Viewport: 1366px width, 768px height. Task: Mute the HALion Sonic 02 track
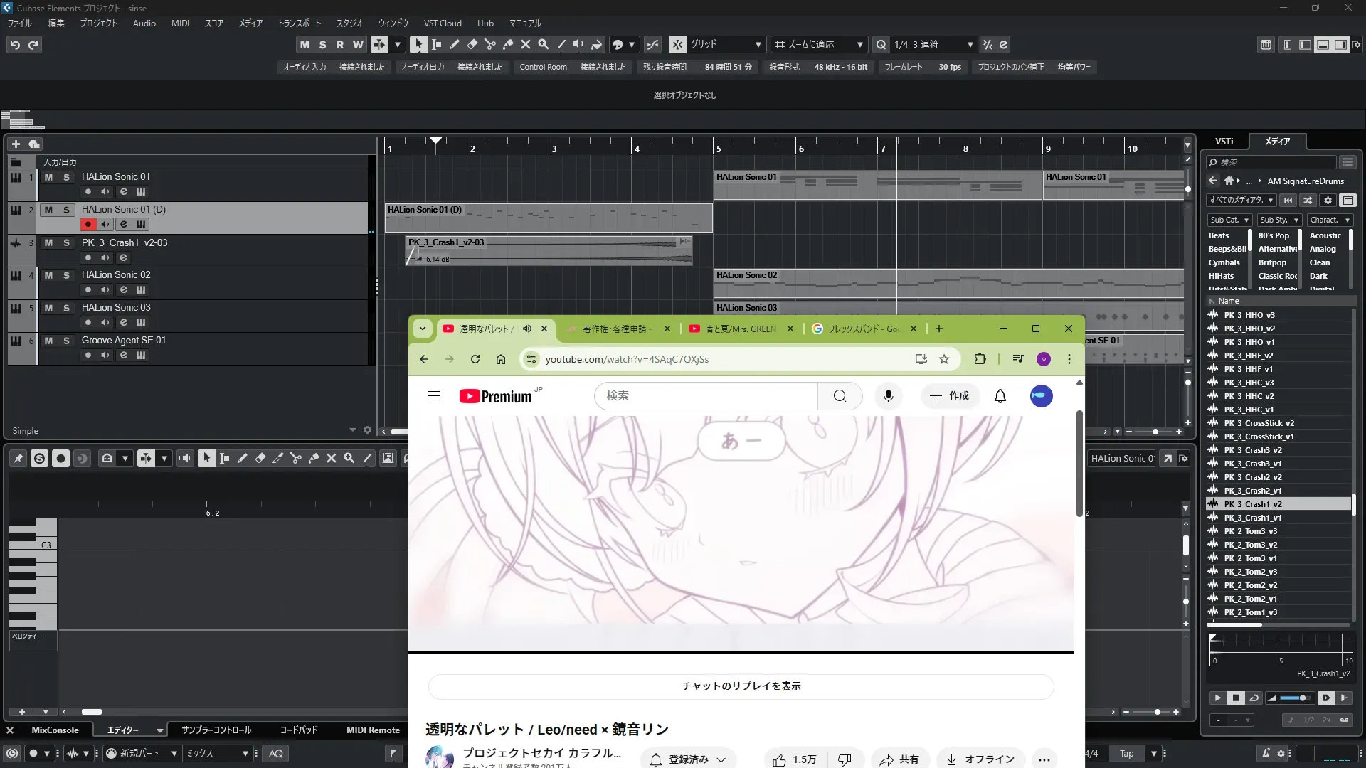coord(48,275)
